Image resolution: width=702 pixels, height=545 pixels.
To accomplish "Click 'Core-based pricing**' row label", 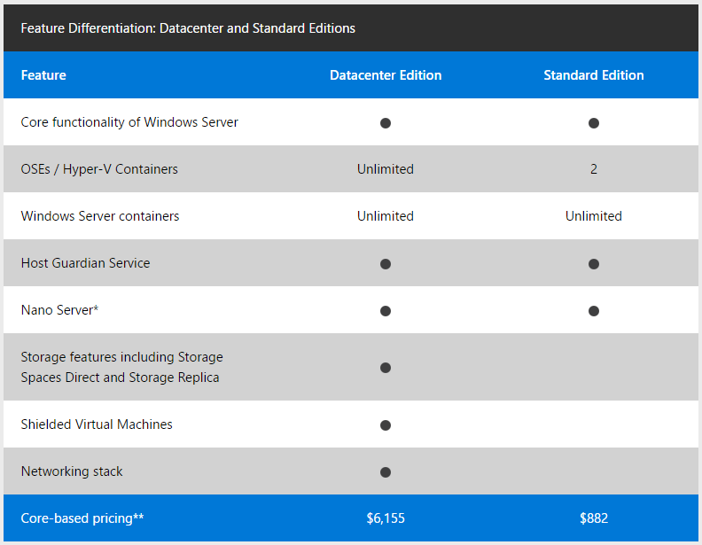I will tap(82, 518).
